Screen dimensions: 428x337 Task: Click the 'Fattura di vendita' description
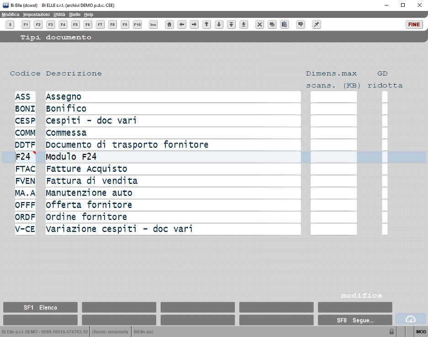[x=173, y=181]
